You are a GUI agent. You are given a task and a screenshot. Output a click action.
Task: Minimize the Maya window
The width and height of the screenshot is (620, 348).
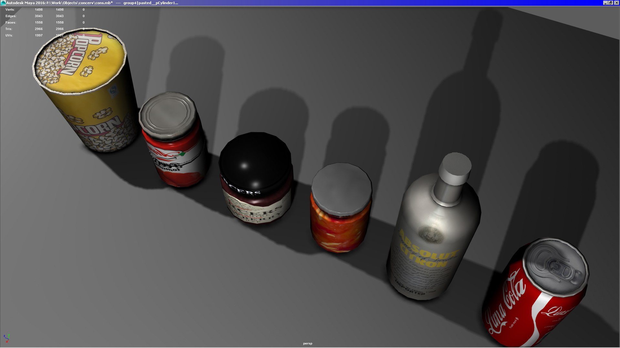tap(605, 3)
